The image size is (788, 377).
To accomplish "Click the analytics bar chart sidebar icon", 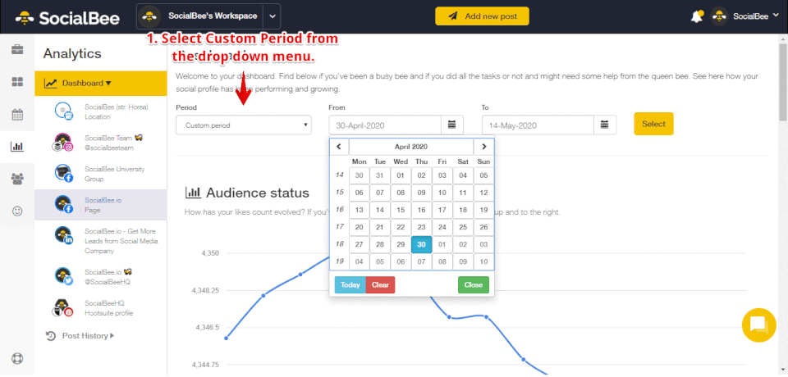I will [16, 147].
